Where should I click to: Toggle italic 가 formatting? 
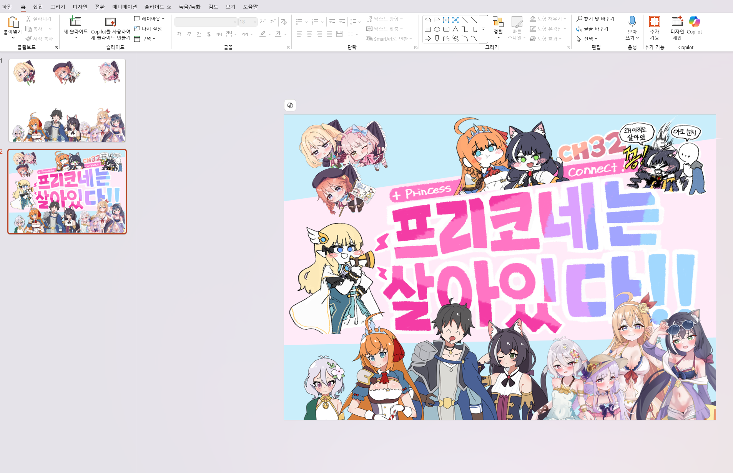pos(189,34)
